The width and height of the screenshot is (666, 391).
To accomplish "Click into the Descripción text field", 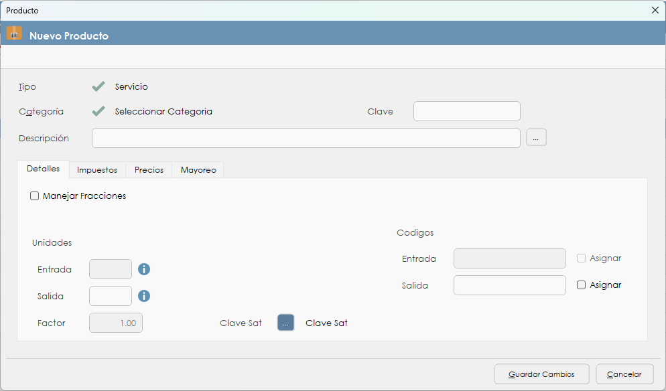I will click(306, 138).
